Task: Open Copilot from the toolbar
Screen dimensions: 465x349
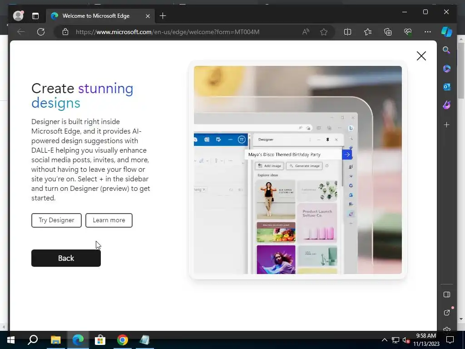Action: point(447,32)
